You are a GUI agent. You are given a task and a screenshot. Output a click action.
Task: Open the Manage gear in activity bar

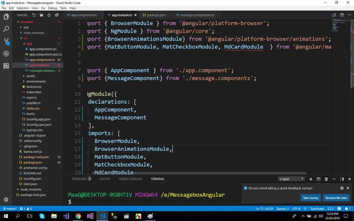click(6, 200)
